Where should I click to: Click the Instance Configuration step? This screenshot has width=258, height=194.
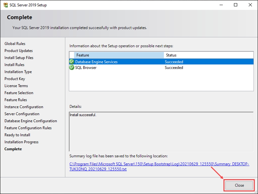[x=24, y=107]
